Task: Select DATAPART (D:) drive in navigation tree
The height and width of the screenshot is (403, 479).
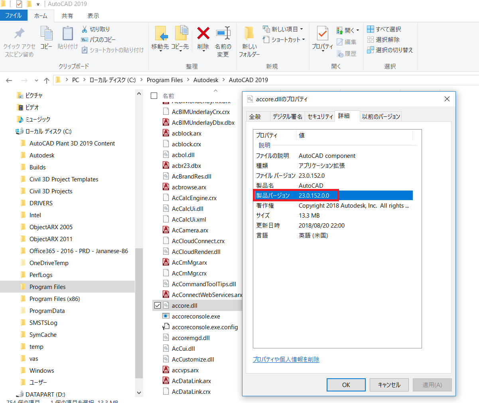Action: [45, 394]
